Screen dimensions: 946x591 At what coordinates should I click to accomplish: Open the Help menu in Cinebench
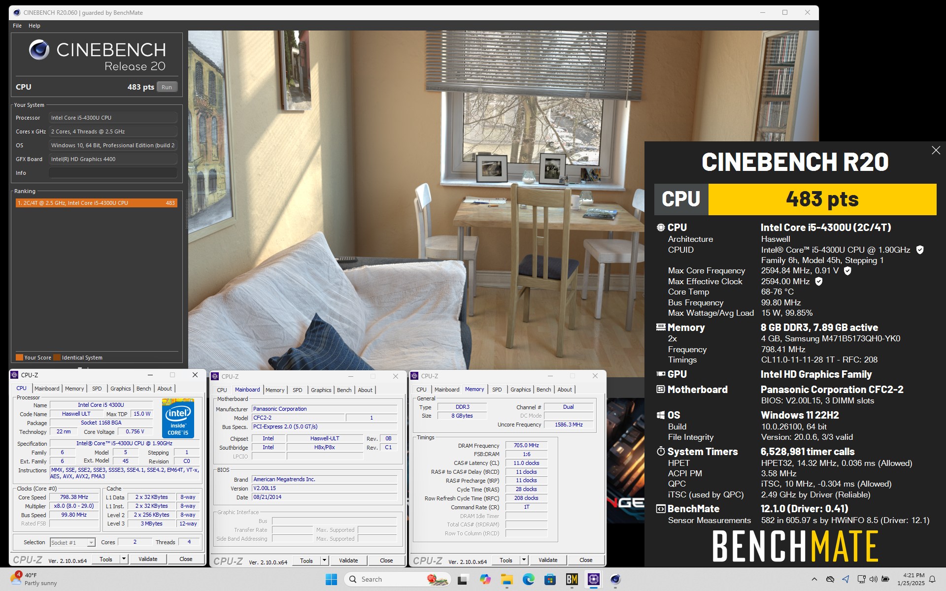34,26
